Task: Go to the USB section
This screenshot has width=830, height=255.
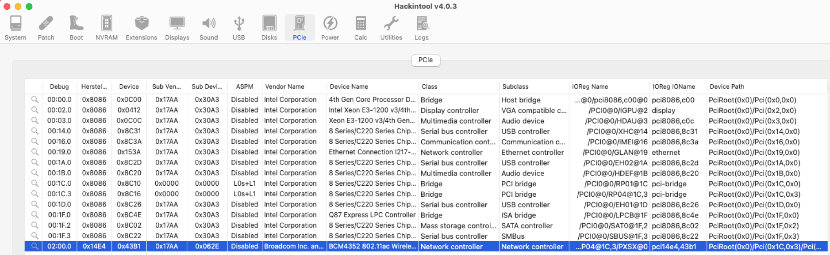Action: click(239, 28)
